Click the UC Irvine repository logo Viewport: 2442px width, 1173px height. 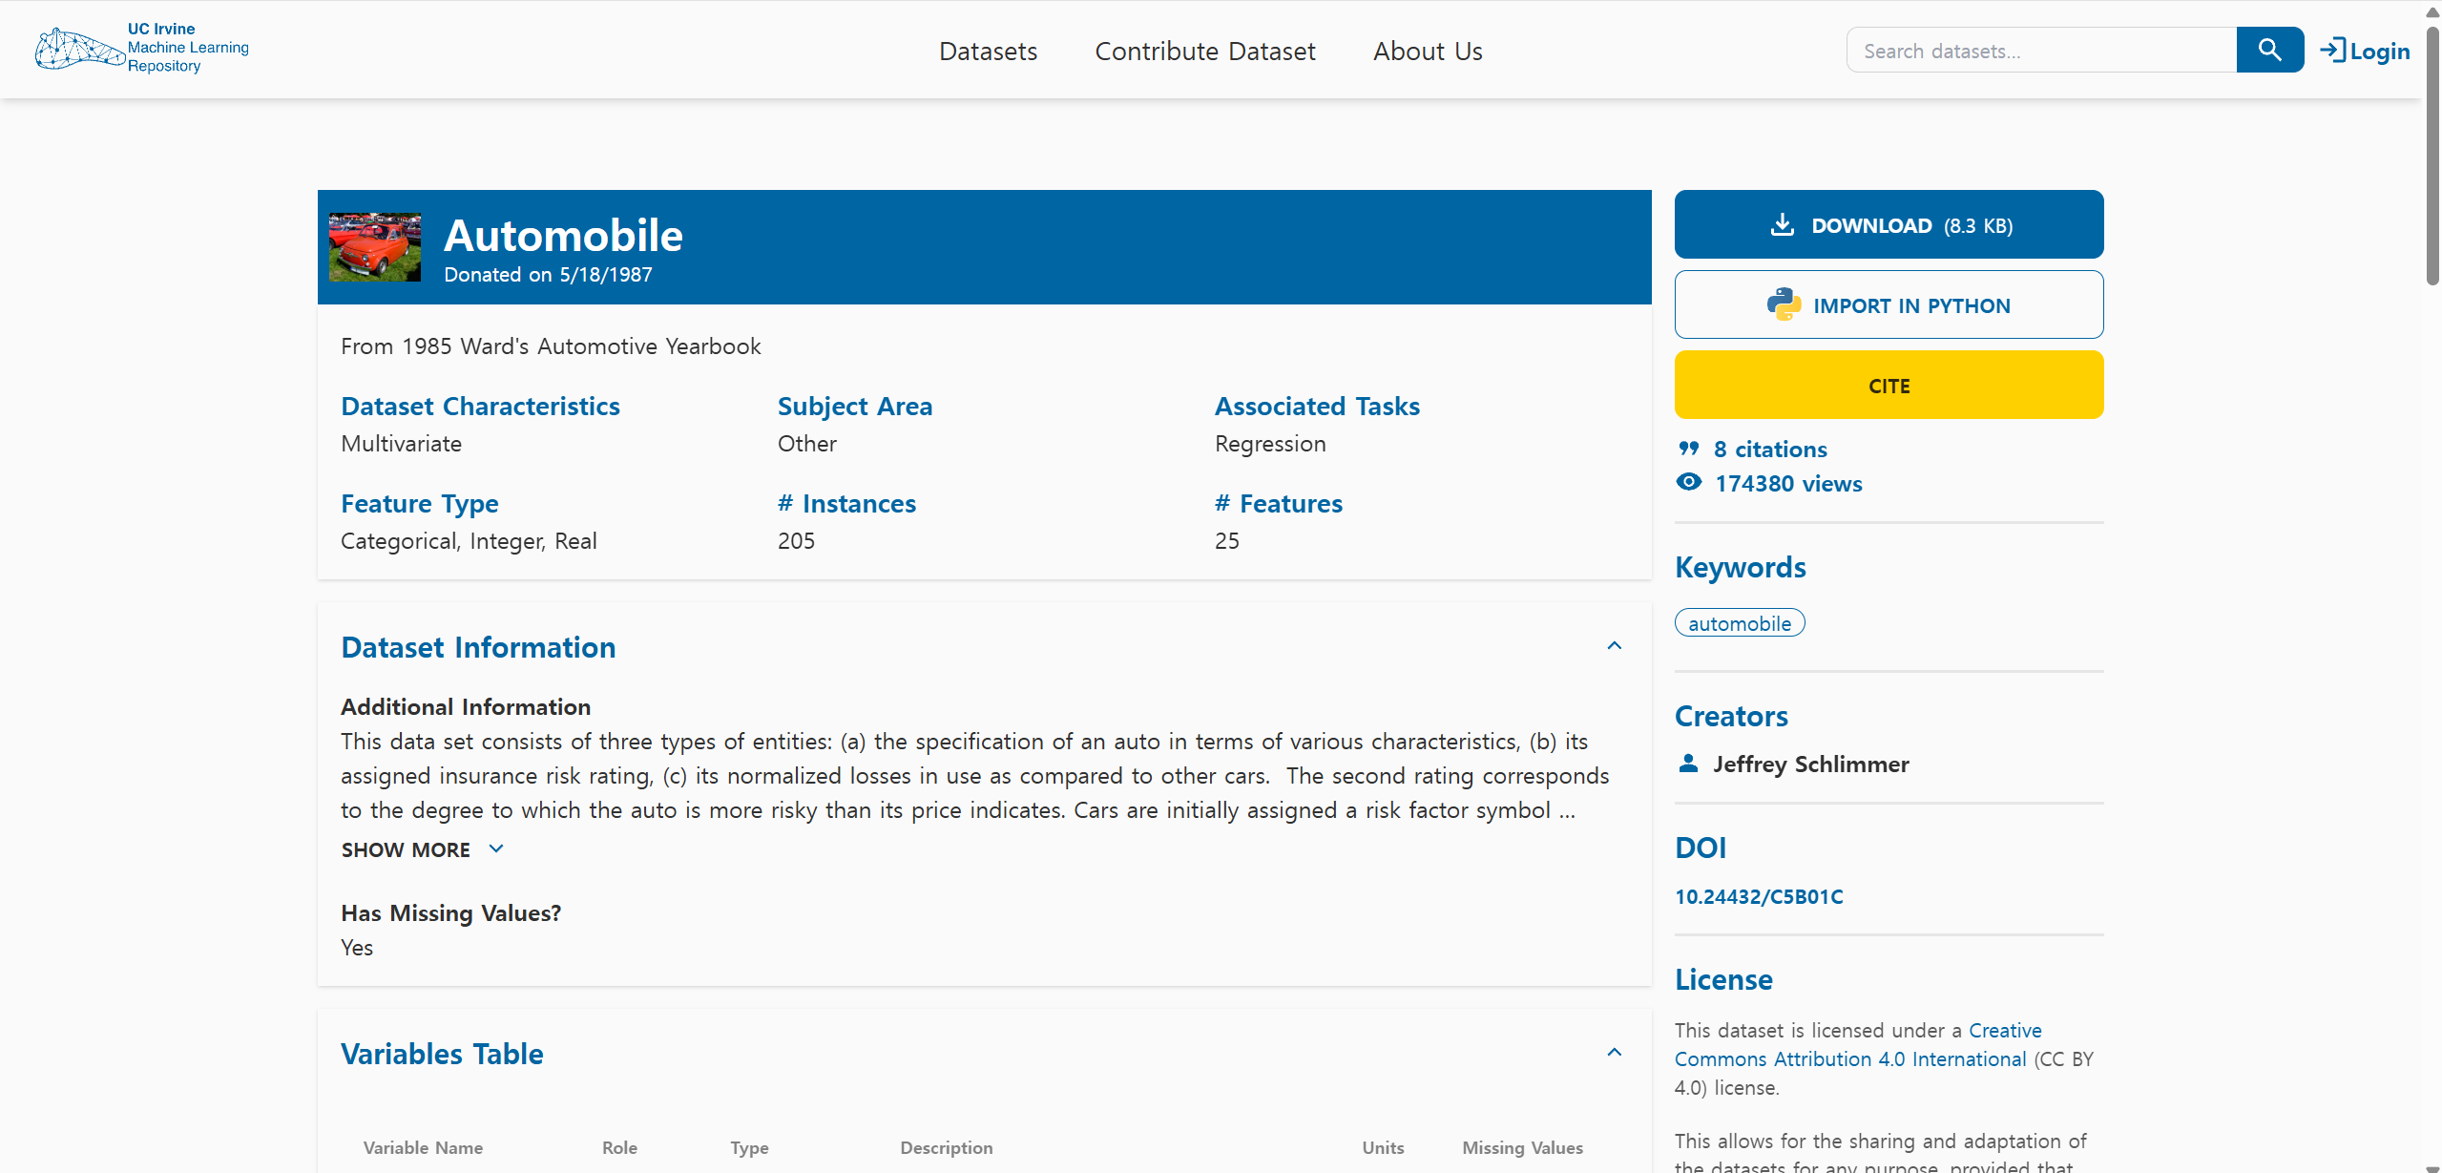141,48
